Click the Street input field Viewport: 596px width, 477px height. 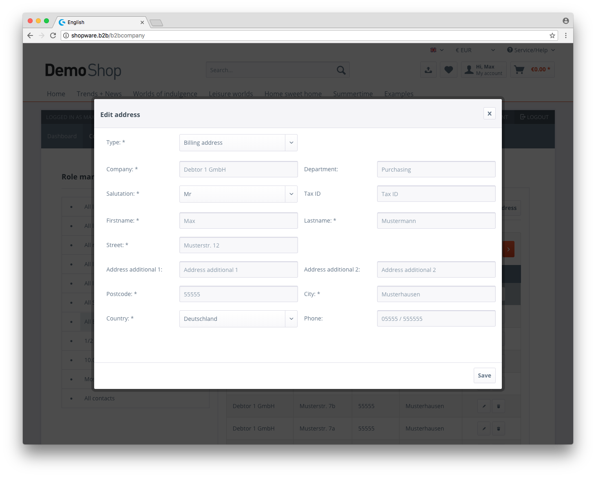238,245
